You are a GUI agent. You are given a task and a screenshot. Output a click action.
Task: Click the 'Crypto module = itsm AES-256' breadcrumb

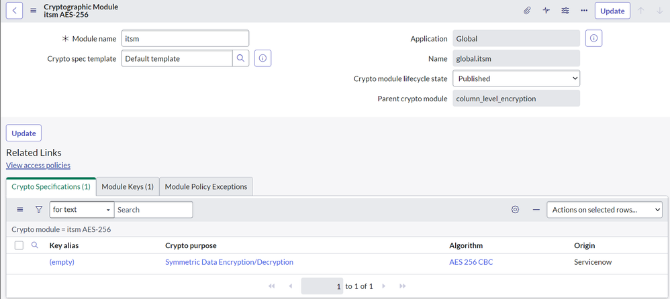tap(61, 229)
